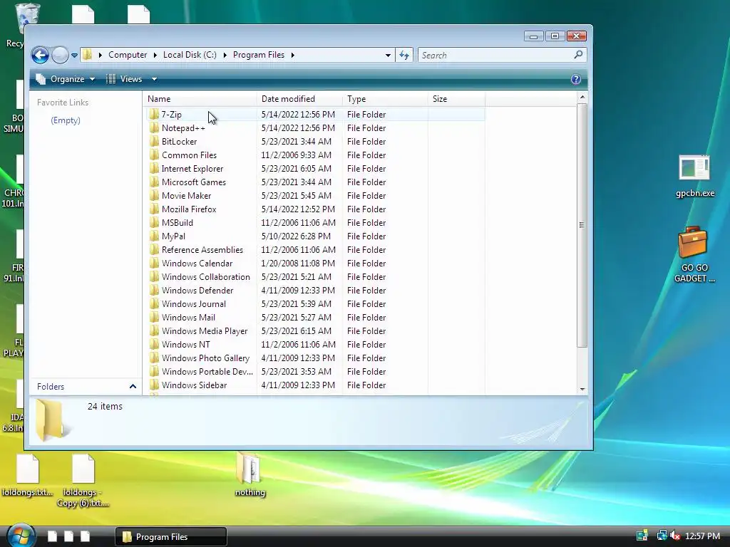730x547 pixels.
Task: Click the magnifier search icon
Action: pos(578,55)
